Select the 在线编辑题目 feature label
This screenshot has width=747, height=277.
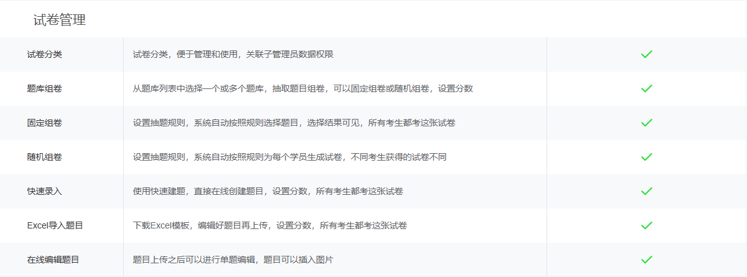tap(53, 260)
